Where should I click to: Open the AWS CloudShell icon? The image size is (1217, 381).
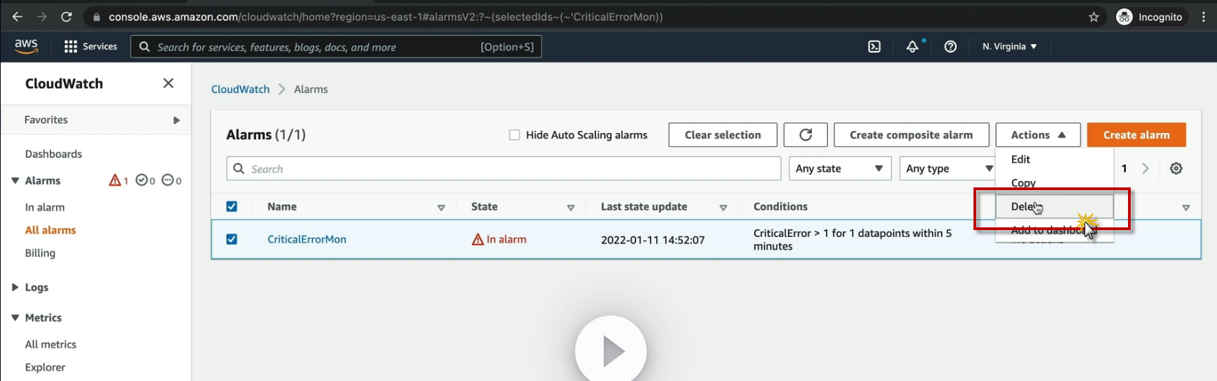click(x=874, y=47)
